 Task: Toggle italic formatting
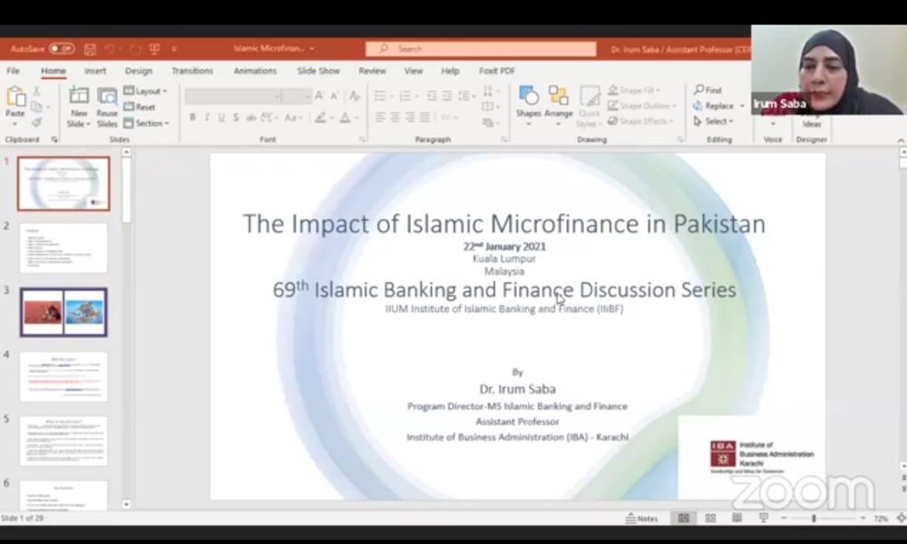click(x=206, y=117)
